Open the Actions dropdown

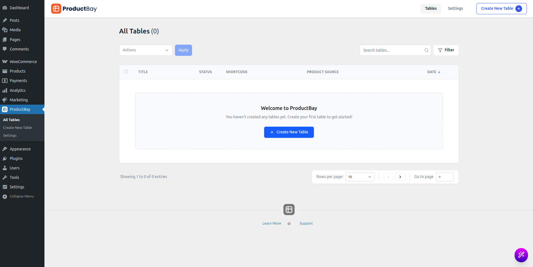(145, 50)
